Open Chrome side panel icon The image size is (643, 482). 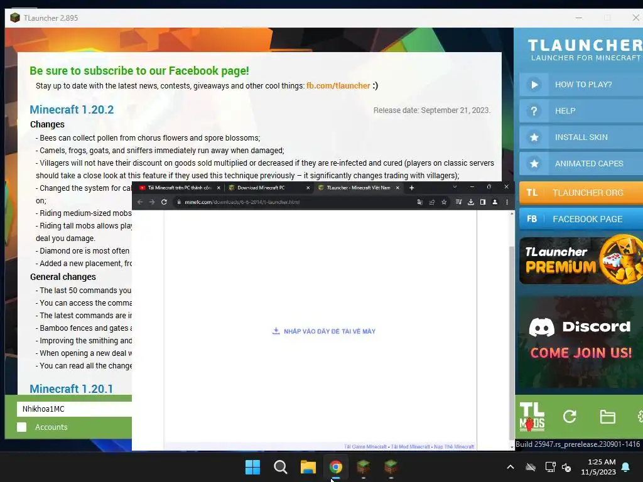(x=483, y=202)
